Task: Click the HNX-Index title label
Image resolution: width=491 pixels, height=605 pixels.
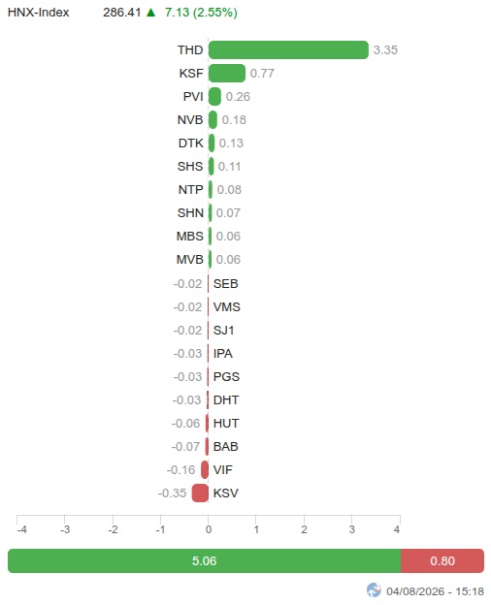Action: point(38,13)
